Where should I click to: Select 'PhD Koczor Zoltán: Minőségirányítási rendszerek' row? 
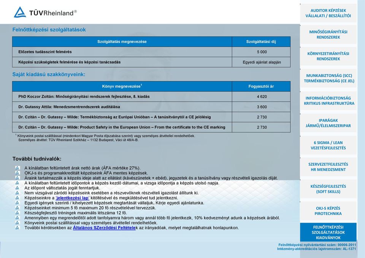click(x=151, y=97)
